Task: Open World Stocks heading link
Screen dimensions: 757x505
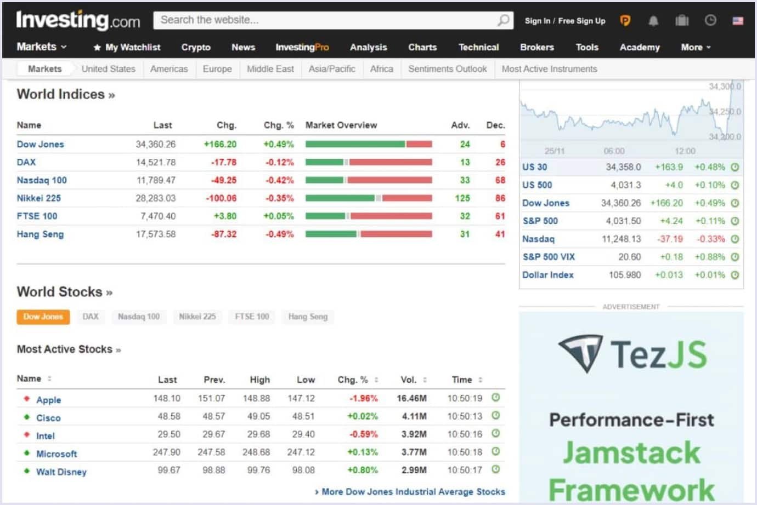Action: pyautogui.click(x=65, y=292)
